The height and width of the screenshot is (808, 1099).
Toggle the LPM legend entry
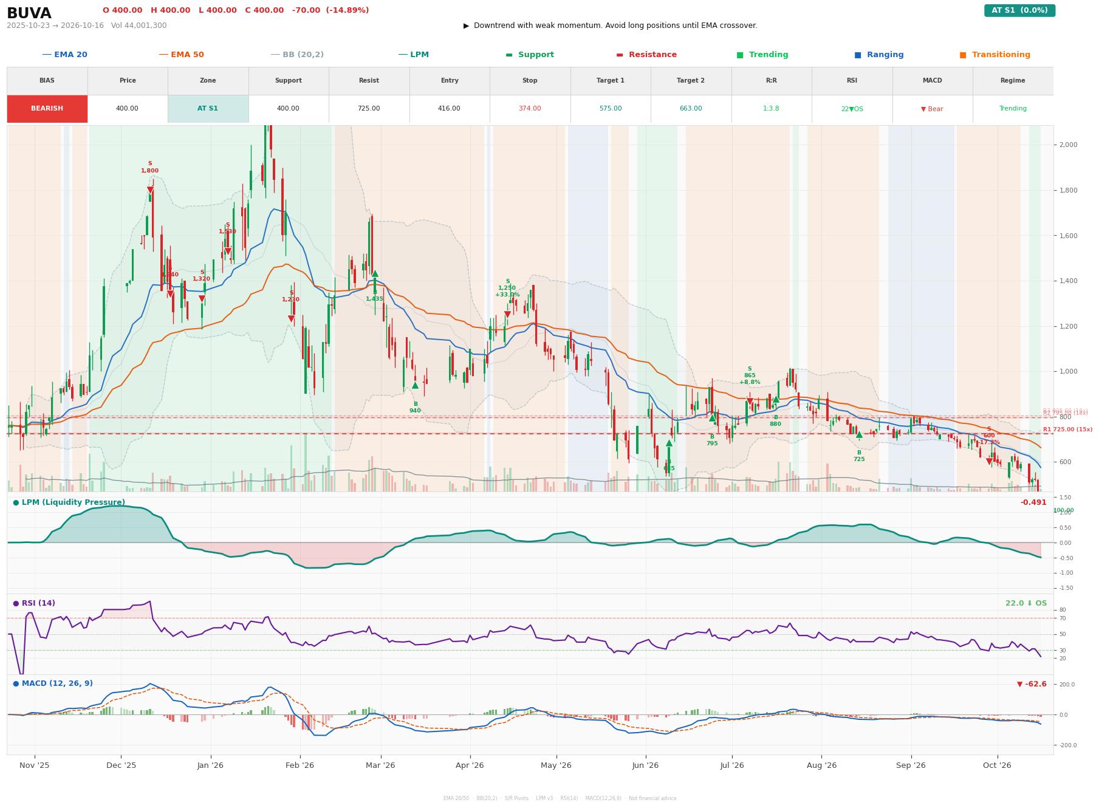(413, 55)
